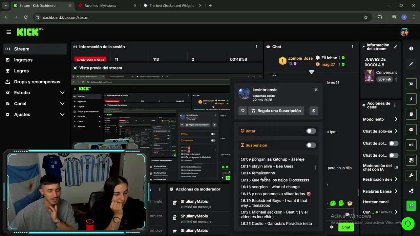Open the external link icon for Moderación del chat con IA
Image resolution: width=420 pixels, height=236 pixels.
pyautogui.click(x=396, y=167)
